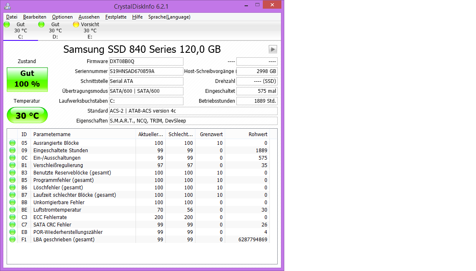Click Host-Schreibvorgänge value 2998 GB
The width and height of the screenshot is (476, 271).
(x=257, y=71)
